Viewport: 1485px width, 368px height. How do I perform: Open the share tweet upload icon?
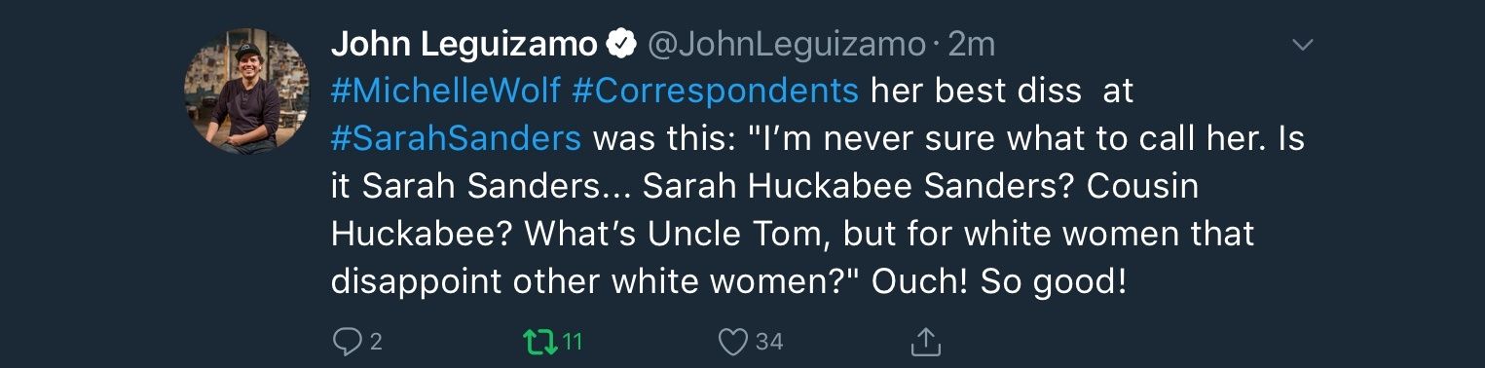(x=924, y=341)
